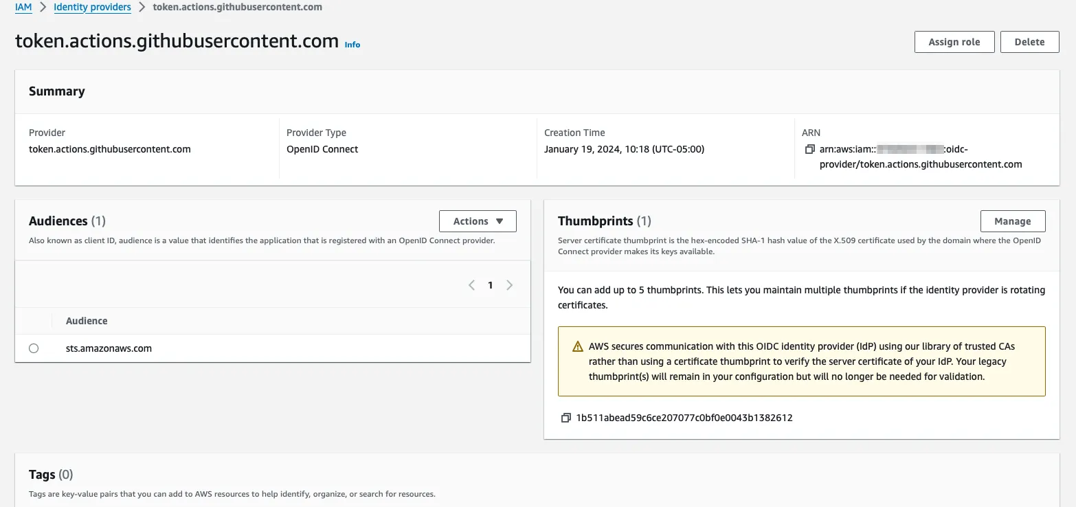Click the thumbprint hash value text

pyautogui.click(x=684, y=418)
